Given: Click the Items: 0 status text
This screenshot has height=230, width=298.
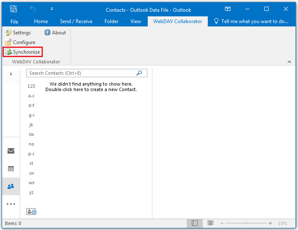Looking at the screenshot, I should 13,223.
